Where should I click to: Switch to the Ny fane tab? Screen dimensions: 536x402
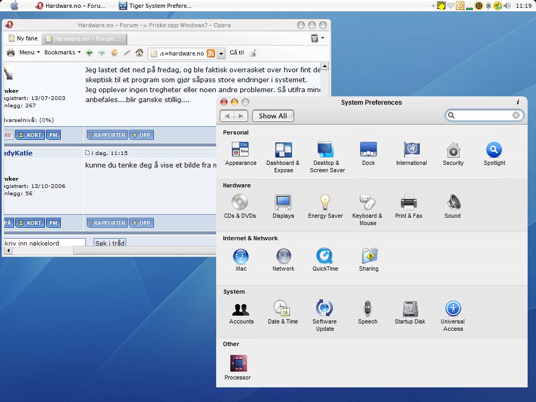pyautogui.click(x=23, y=39)
